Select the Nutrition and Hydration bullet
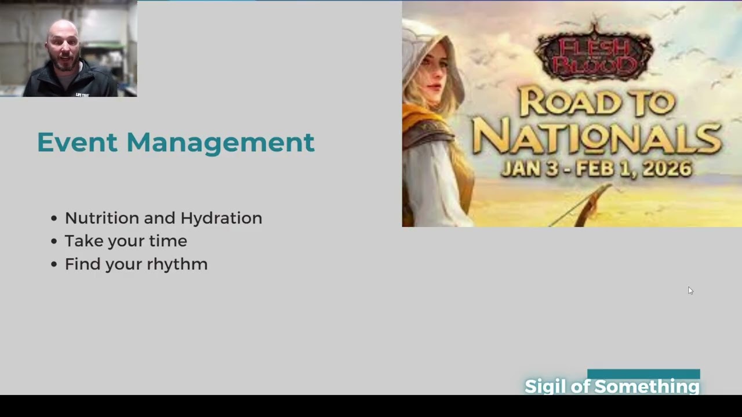The image size is (742, 417). point(163,218)
